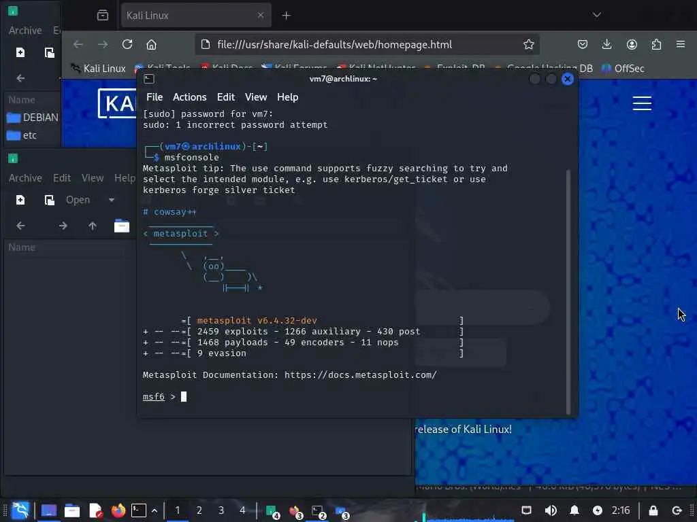The width and height of the screenshot is (697, 522).
Task: Select the etc folder in the archive manager
Action: click(22, 135)
